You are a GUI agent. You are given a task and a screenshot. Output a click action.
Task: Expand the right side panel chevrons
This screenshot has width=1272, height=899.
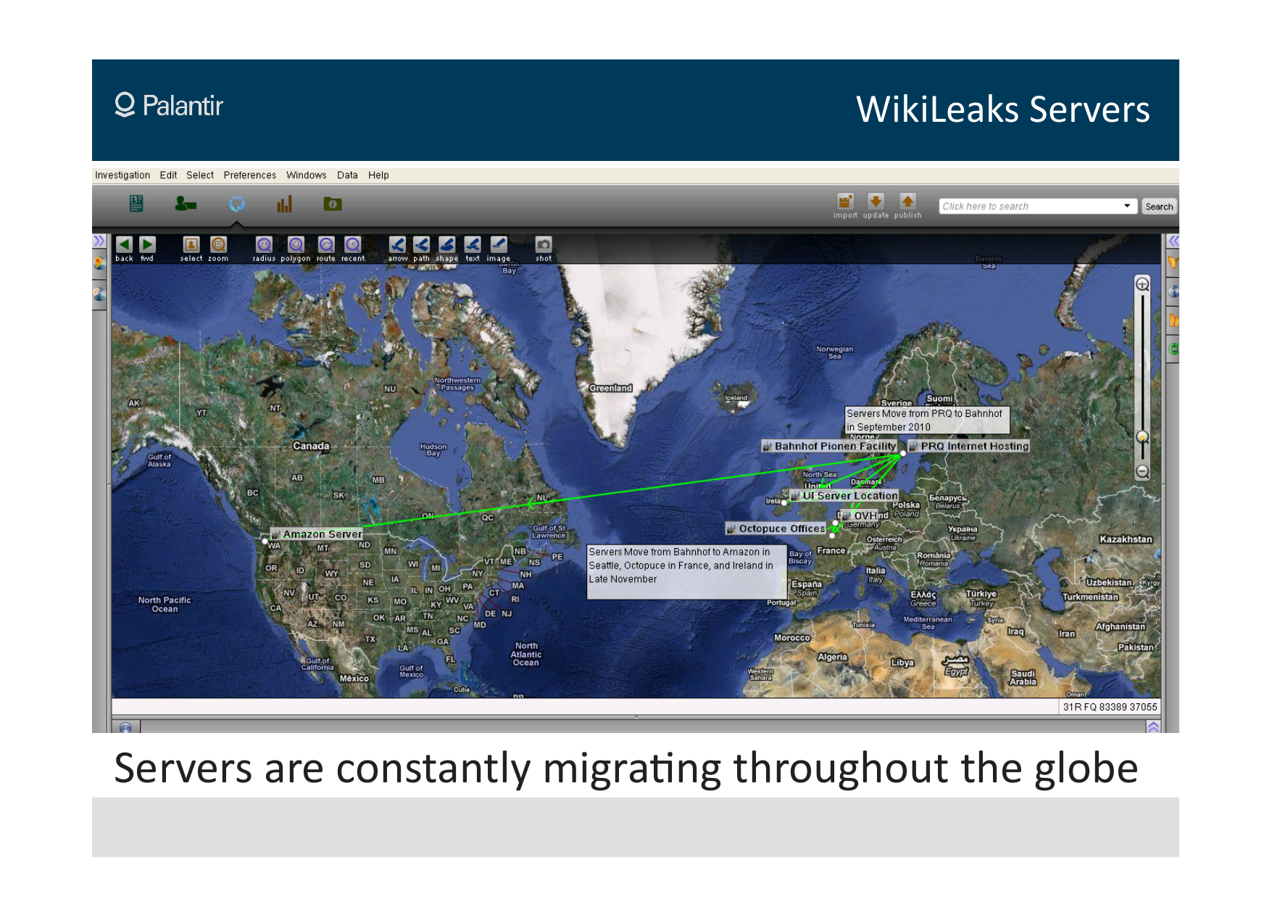click(x=1173, y=241)
